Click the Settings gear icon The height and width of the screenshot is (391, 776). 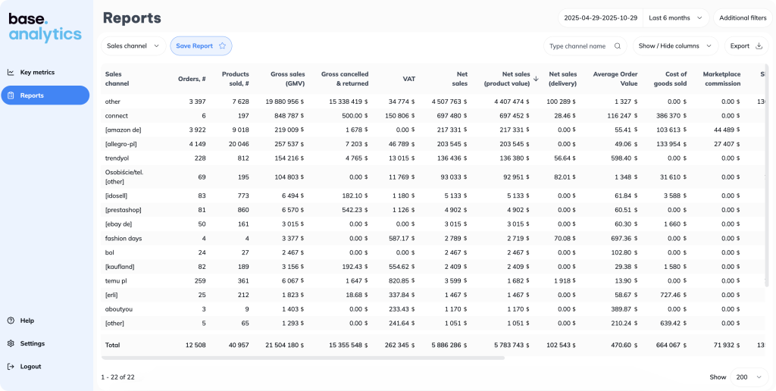coord(11,343)
